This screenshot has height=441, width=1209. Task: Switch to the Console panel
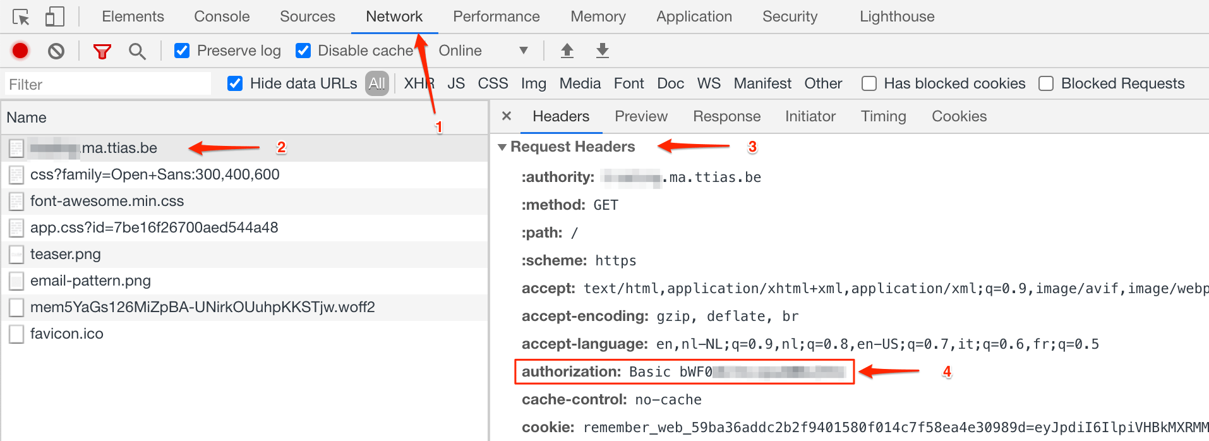pos(222,16)
